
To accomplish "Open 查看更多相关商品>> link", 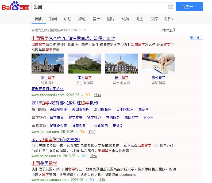I will tap(48, 89).
